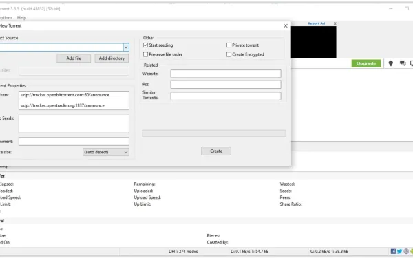Click the disabled Skip Files field
The width and height of the screenshot is (413, 258).
click(74, 71)
